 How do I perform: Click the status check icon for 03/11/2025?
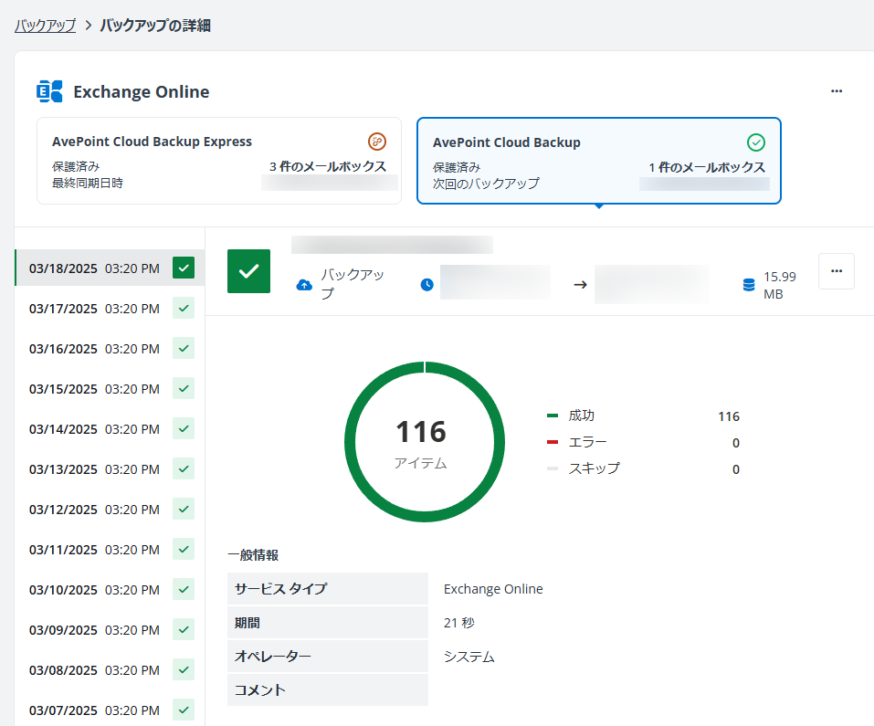tap(184, 550)
